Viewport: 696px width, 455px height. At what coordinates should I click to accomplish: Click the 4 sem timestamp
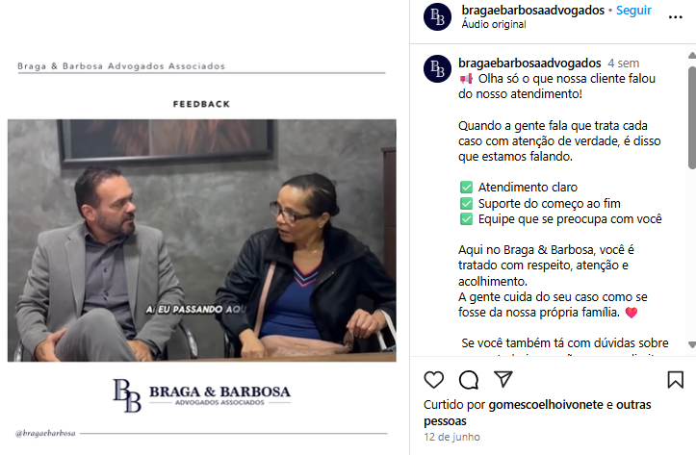point(623,63)
